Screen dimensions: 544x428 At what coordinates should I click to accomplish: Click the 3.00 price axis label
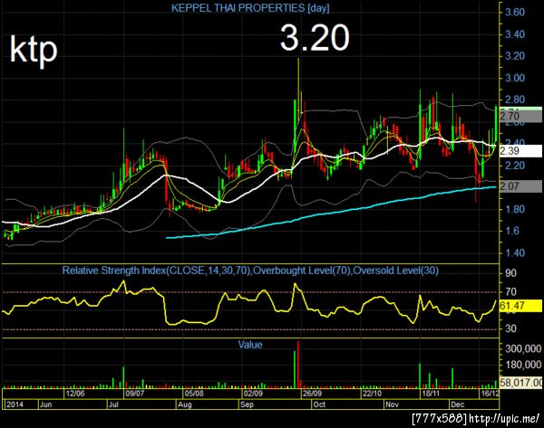click(514, 78)
